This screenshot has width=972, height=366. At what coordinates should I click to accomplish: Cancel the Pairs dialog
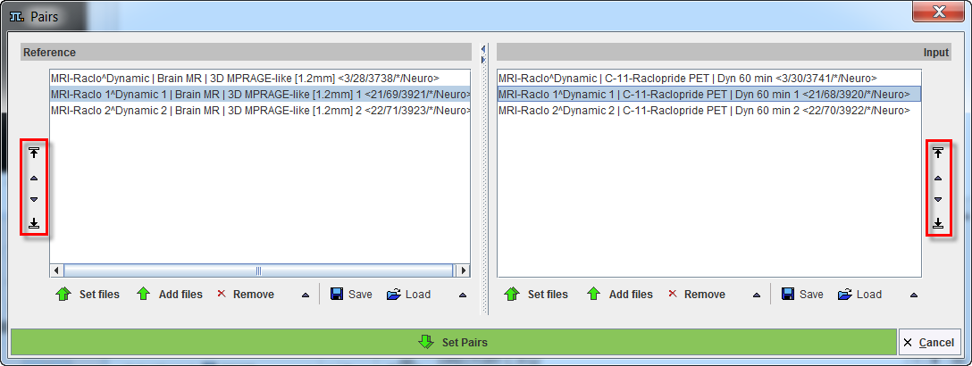(929, 343)
